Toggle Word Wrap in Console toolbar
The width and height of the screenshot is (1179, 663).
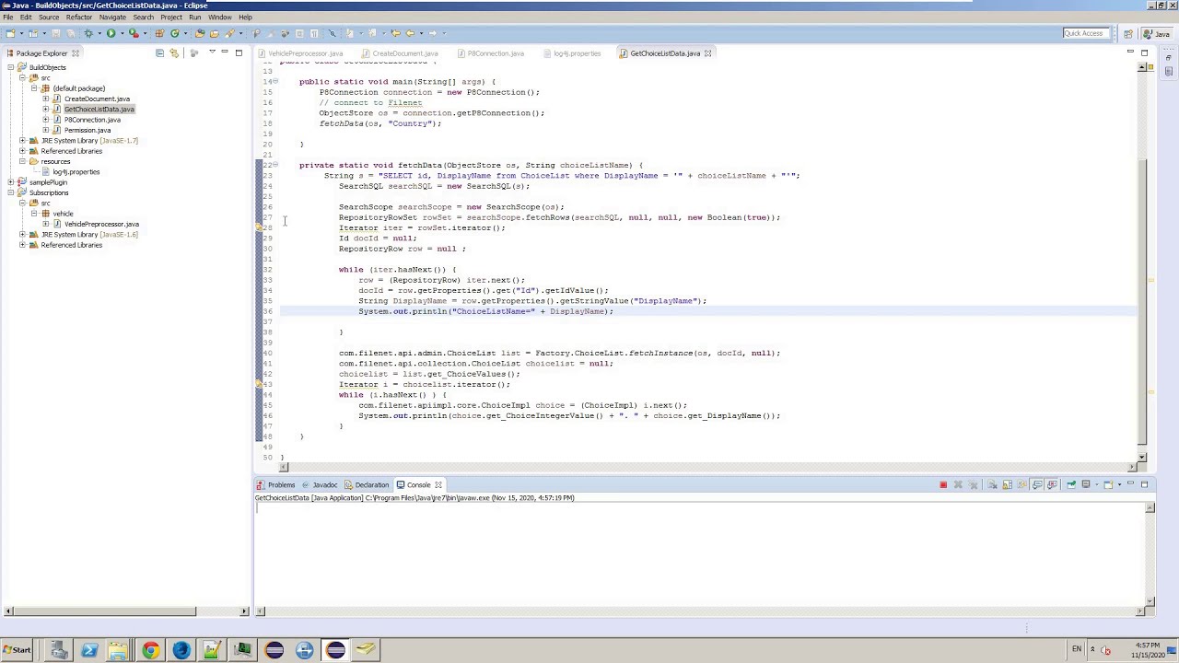(x=1021, y=484)
